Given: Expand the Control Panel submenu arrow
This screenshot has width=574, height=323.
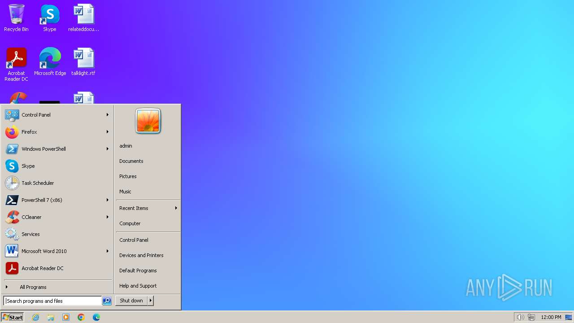Looking at the screenshot, I should tap(108, 115).
